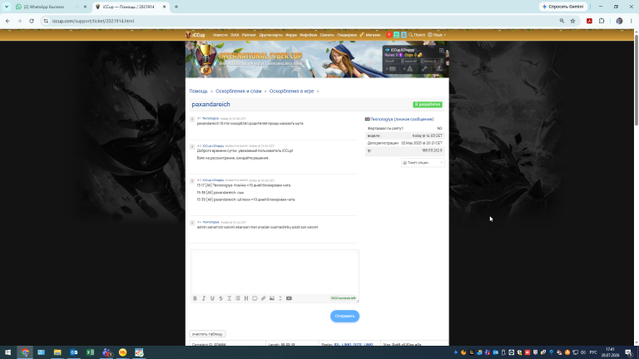Open the Windows Start menu
The width and height of the screenshot is (639, 359).
[x=7, y=352]
